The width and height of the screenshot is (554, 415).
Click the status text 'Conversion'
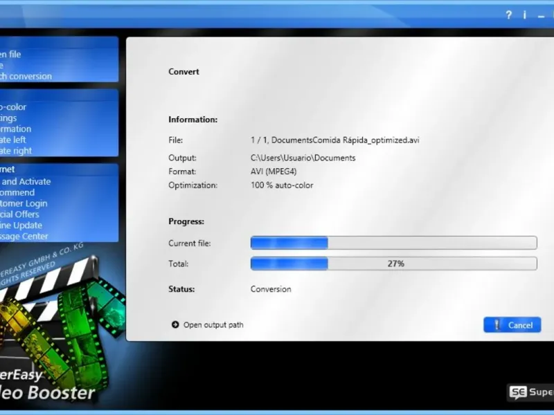tap(271, 289)
